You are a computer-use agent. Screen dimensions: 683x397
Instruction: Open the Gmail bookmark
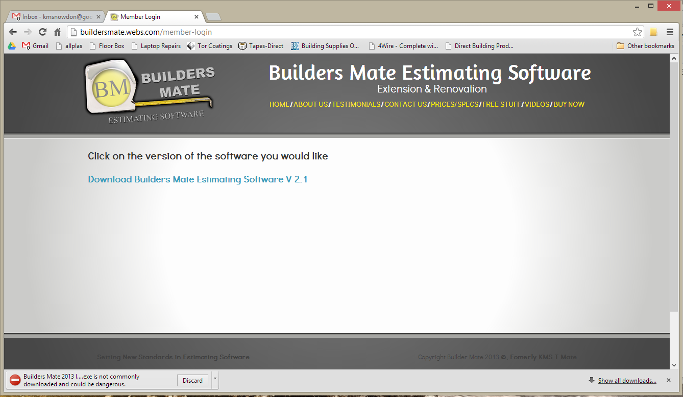pyautogui.click(x=35, y=46)
